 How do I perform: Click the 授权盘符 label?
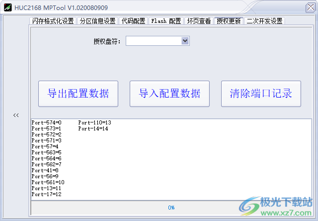[107, 41]
